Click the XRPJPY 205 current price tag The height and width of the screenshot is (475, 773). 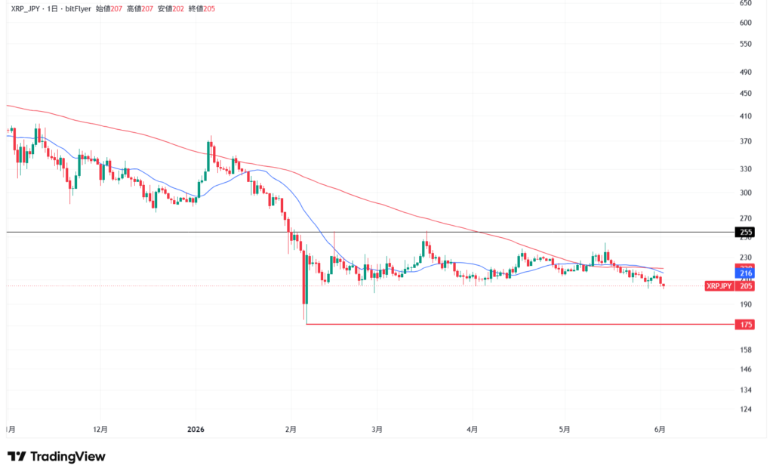point(730,285)
